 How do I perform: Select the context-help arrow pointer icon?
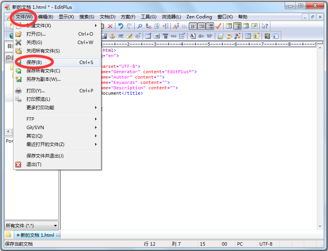265,26
